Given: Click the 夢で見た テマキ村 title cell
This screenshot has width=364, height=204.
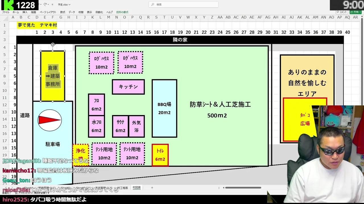Looking at the screenshot, I should click(37, 25).
